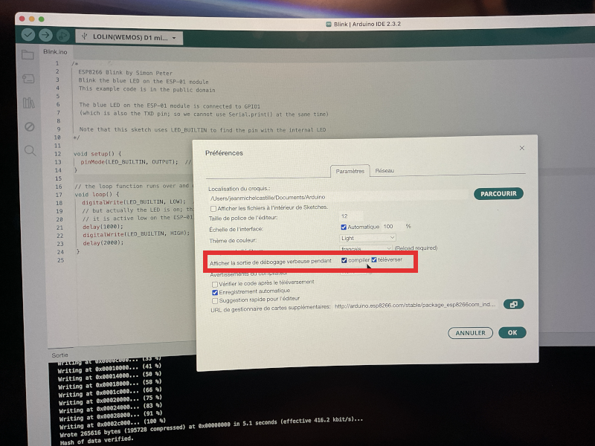Disable Enregistrement automatique checkbox
Viewport: 595px width, 446px height.
[x=215, y=292]
